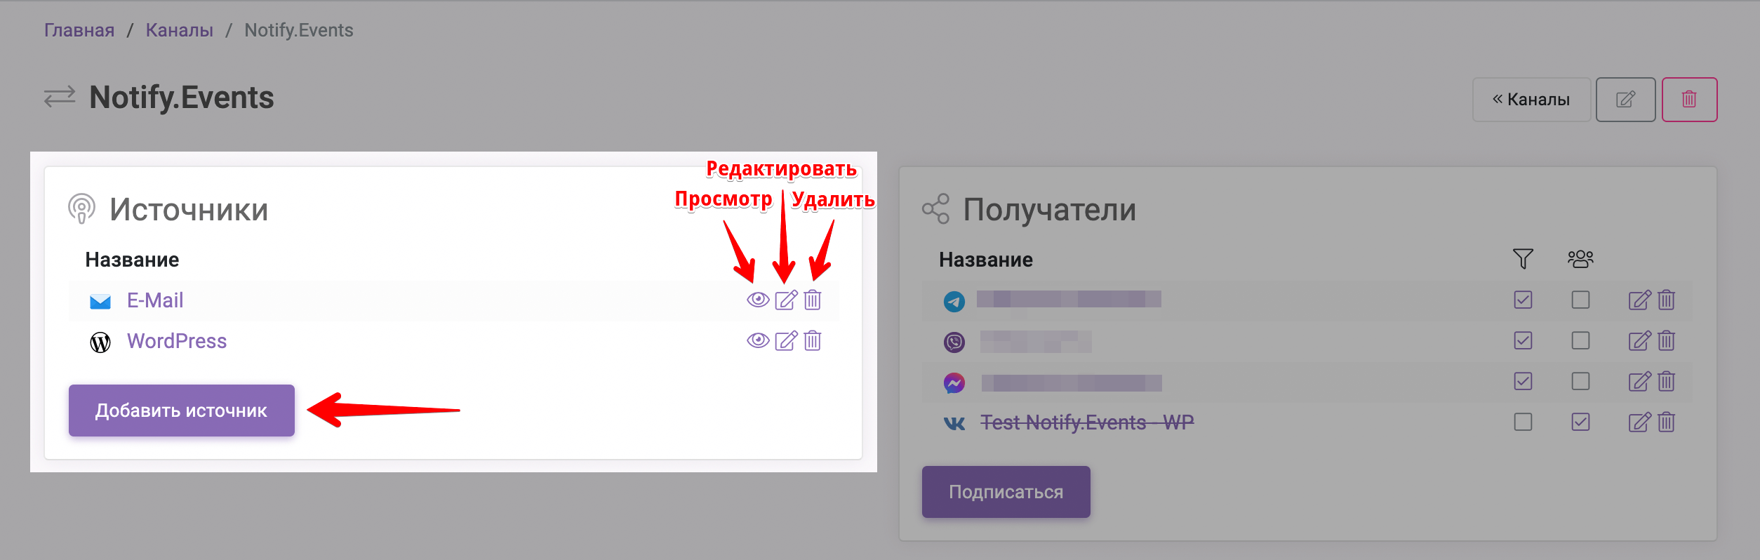This screenshot has width=1760, height=560.
Task: Open Каналы breadcrumb link
Action: (x=180, y=30)
